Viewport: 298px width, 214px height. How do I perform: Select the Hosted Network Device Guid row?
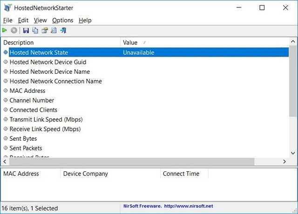click(146, 62)
